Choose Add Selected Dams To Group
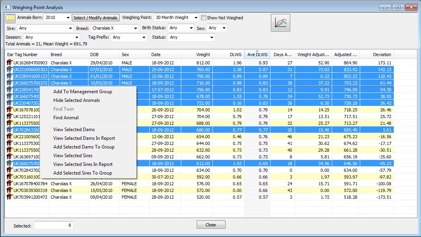The image size is (421, 237). pos(84,147)
